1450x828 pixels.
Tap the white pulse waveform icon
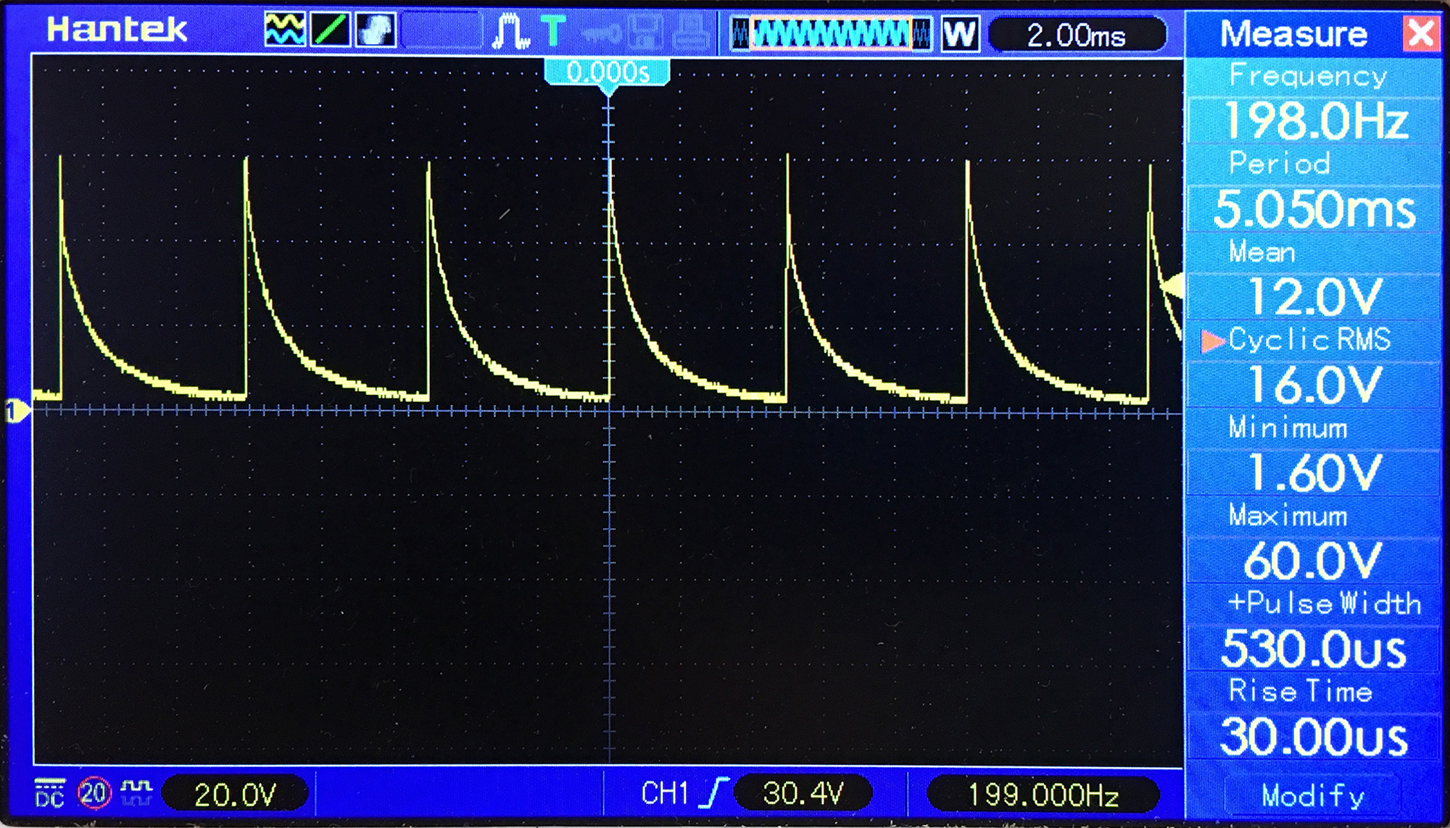point(510,32)
